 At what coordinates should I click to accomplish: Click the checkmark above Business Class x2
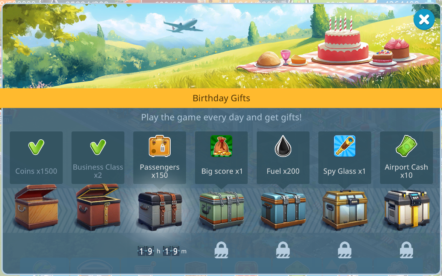[98, 147]
